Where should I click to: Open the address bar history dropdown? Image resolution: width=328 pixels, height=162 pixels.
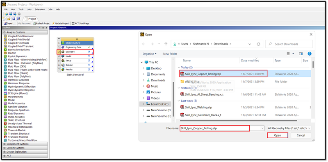coord(250,44)
